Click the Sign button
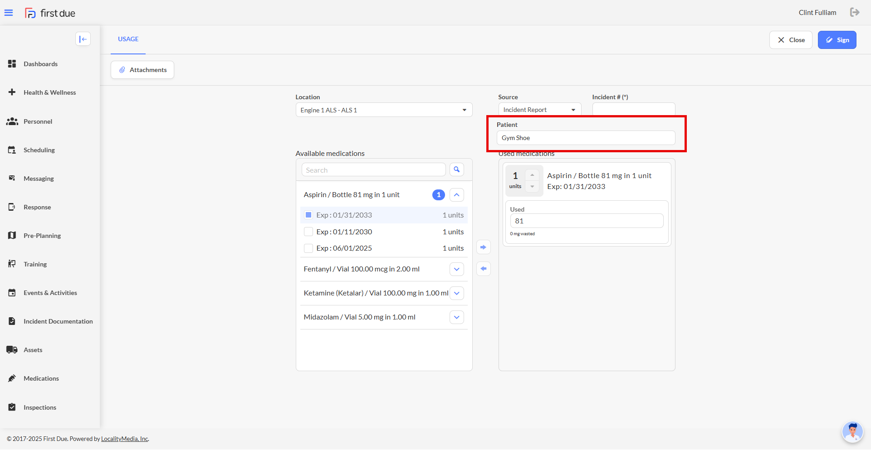 tap(837, 40)
